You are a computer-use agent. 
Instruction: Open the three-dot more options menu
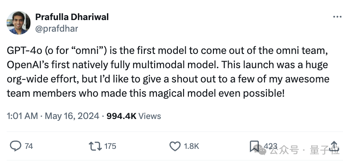(337, 17)
